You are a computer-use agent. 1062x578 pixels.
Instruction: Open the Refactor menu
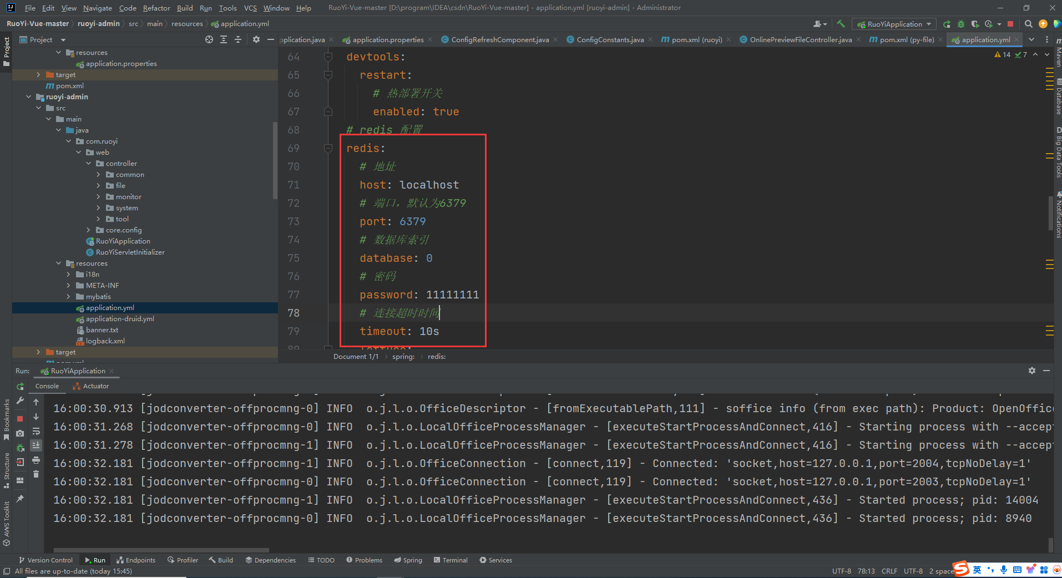[x=156, y=8]
